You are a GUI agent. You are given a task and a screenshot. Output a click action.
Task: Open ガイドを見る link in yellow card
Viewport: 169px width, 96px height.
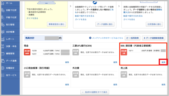[32, 18]
